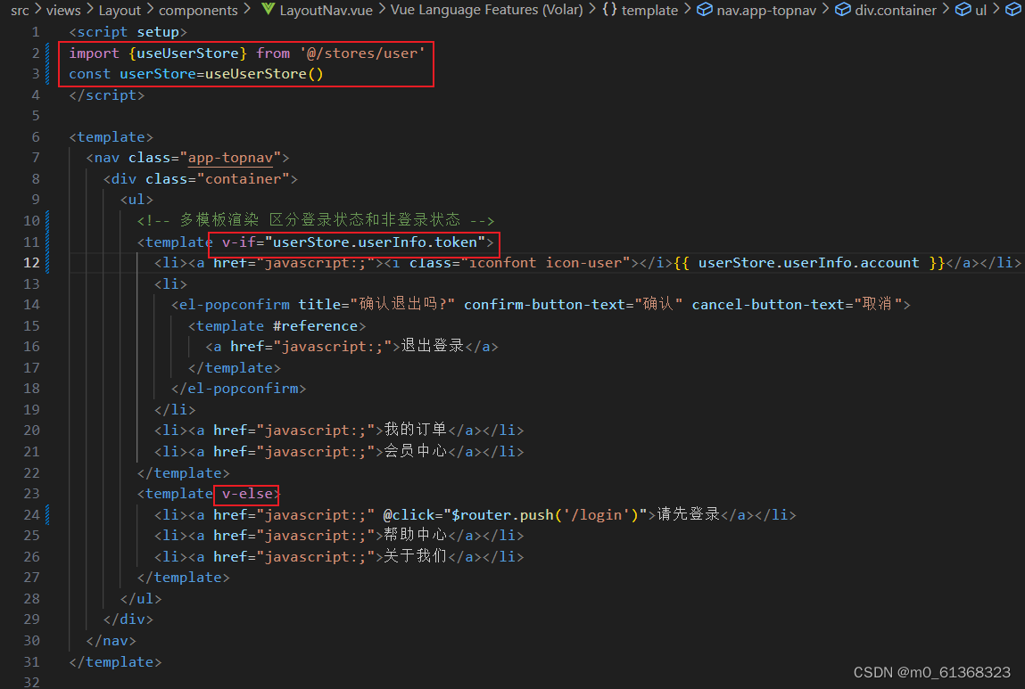Click the closing script tag
Screen dimensions: 1025x689
tap(106, 95)
